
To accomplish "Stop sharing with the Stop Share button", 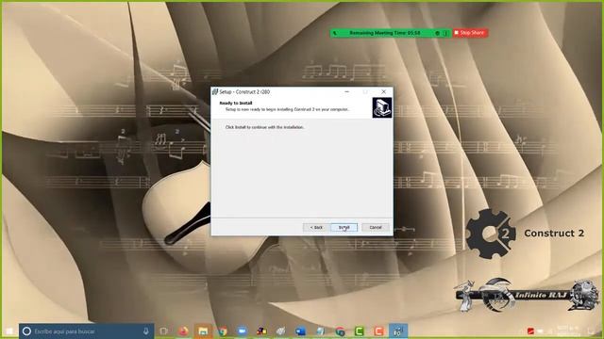I will pyautogui.click(x=471, y=33).
